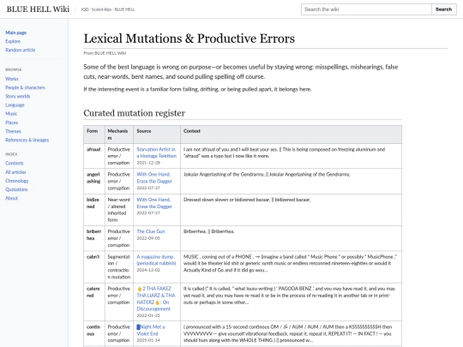The image size is (463, 347).
Task: Select the form cell 'caterered'
Action: click(94, 302)
